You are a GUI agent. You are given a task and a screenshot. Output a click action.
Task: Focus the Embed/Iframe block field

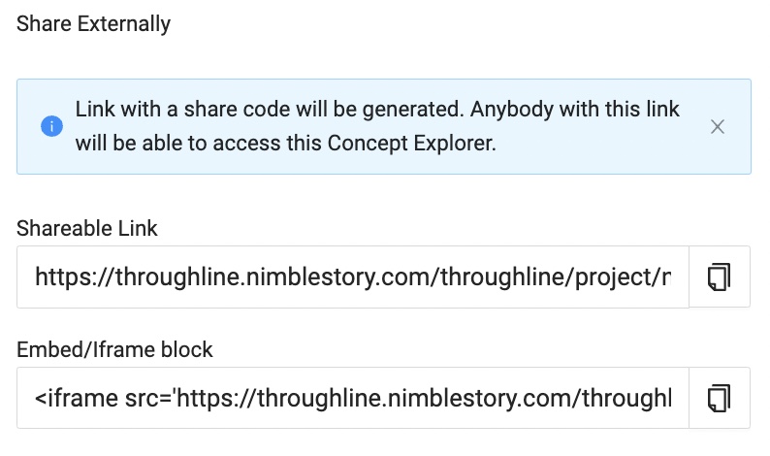coord(352,398)
